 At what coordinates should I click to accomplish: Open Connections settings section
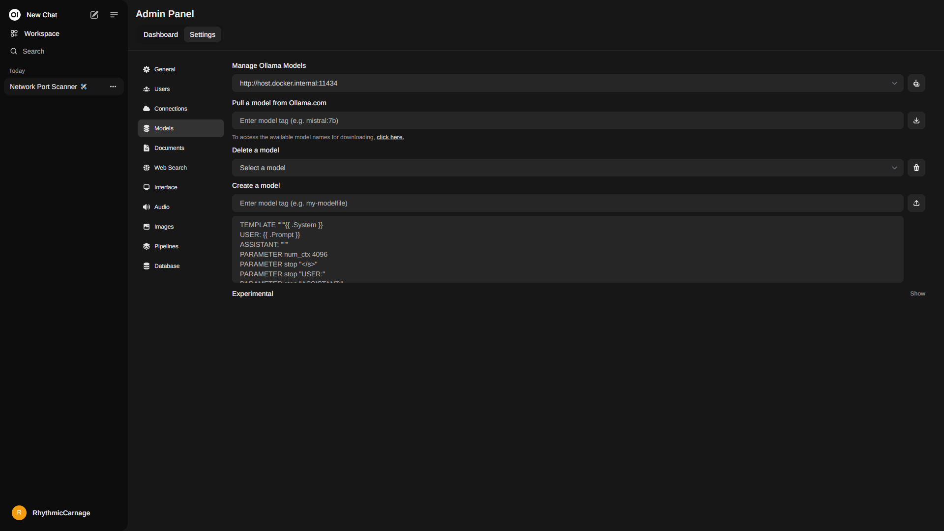tap(181, 109)
